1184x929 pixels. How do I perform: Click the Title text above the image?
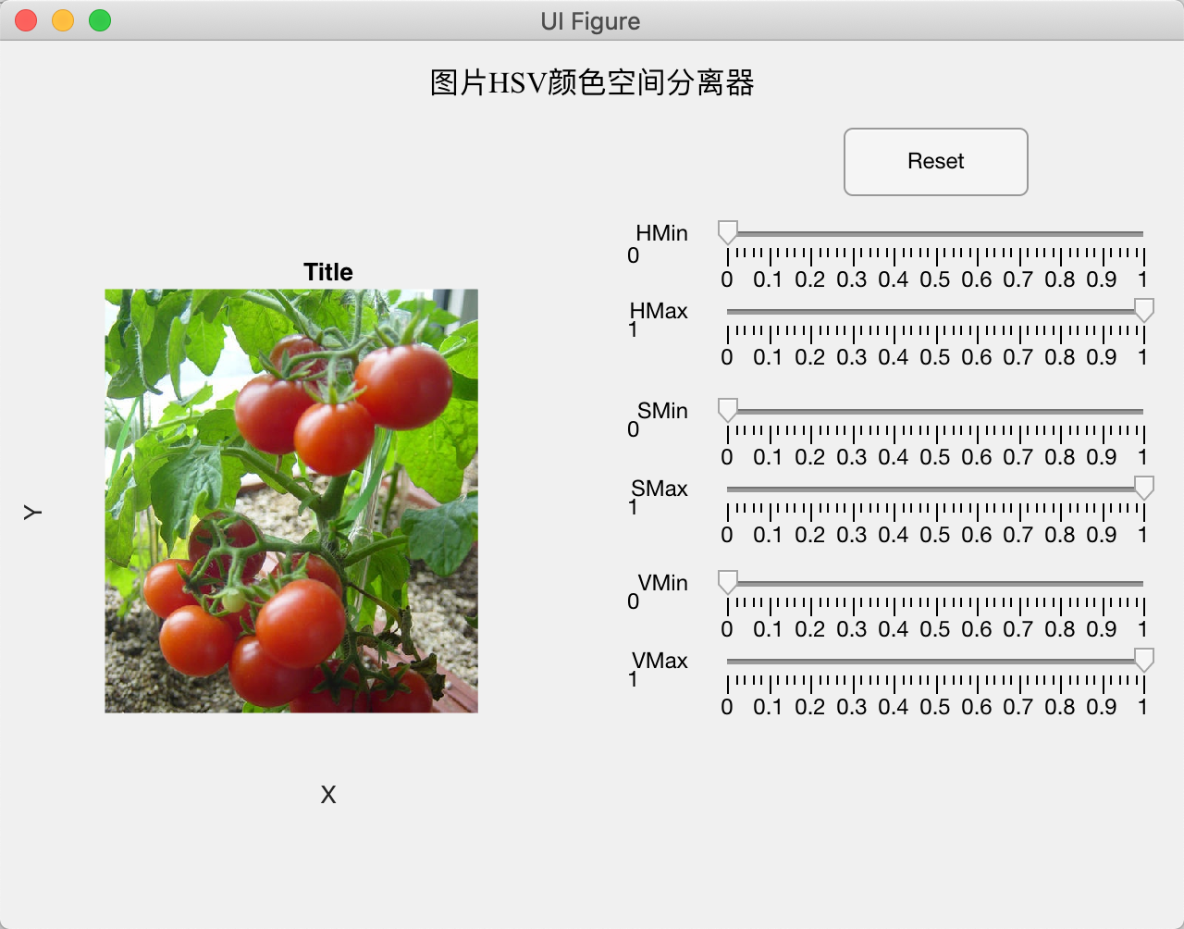point(327,272)
